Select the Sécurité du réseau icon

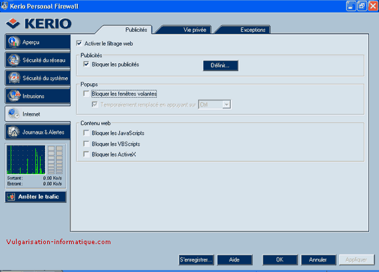pyautogui.click(x=14, y=60)
